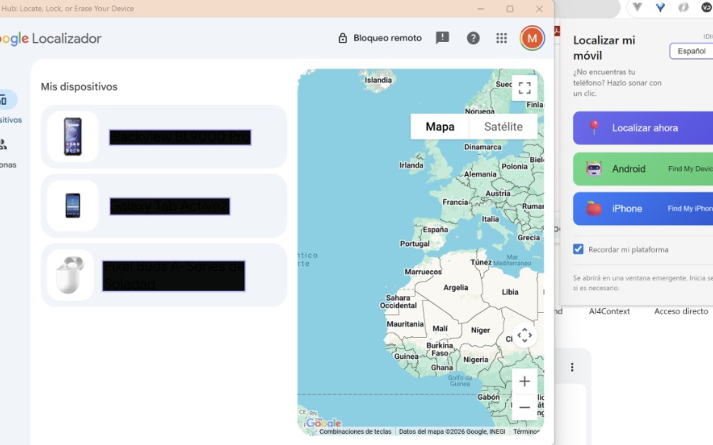Click the Google logo on the map
Image resolution: width=713 pixels, height=445 pixels.
[x=323, y=424]
